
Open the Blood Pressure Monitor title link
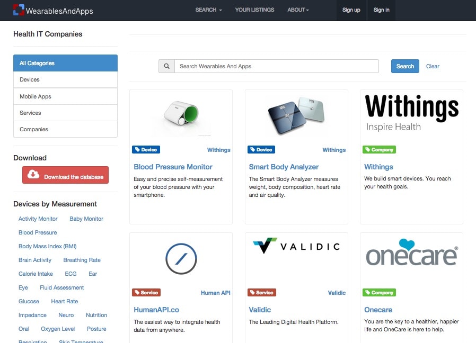pyautogui.click(x=173, y=167)
